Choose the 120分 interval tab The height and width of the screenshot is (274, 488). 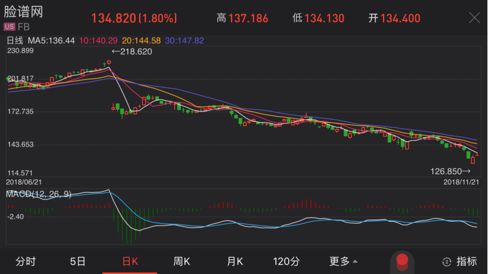pyautogui.click(x=287, y=261)
